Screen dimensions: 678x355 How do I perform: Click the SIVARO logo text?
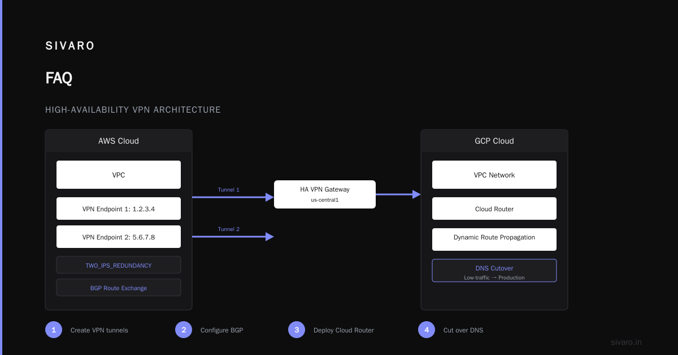(x=70, y=46)
